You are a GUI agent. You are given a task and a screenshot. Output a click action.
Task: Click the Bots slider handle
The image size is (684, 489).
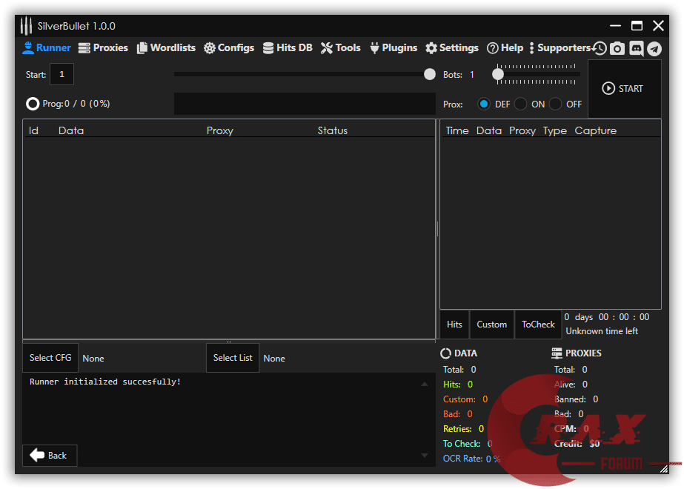pos(499,74)
